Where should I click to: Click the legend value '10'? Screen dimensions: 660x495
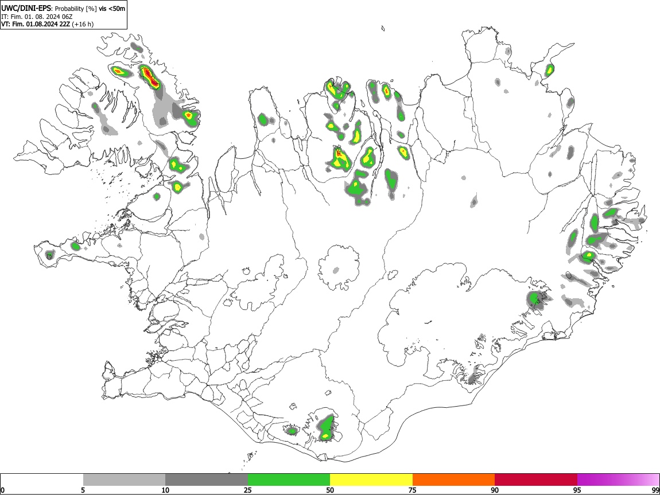tap(165, 490)
